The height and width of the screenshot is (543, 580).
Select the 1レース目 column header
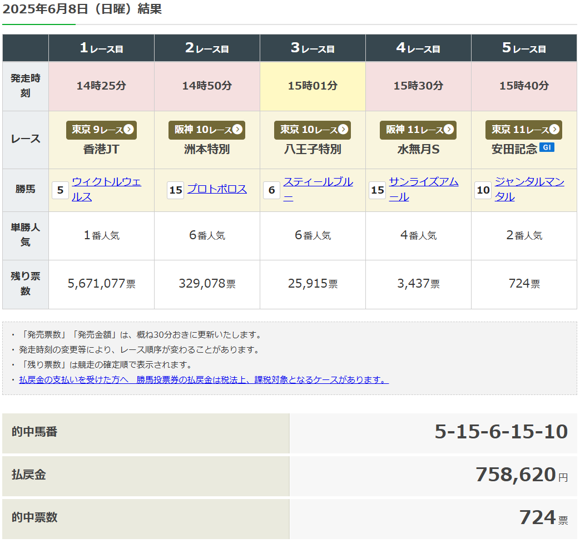(101, 48)
